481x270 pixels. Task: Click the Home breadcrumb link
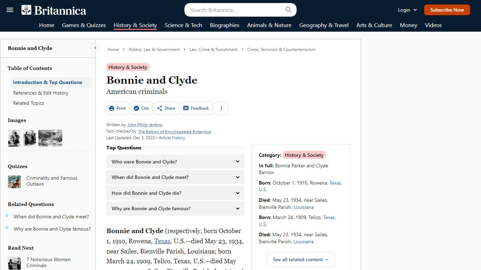click(113, 50)
